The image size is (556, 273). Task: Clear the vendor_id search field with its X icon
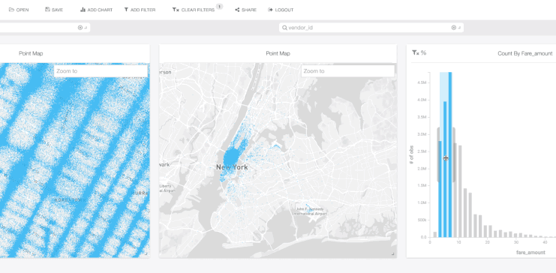coord(453,28)
